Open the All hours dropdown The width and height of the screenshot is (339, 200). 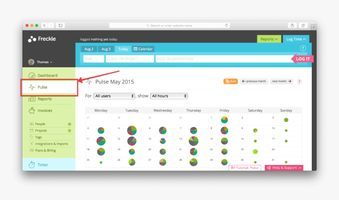[x=169, y=96]
